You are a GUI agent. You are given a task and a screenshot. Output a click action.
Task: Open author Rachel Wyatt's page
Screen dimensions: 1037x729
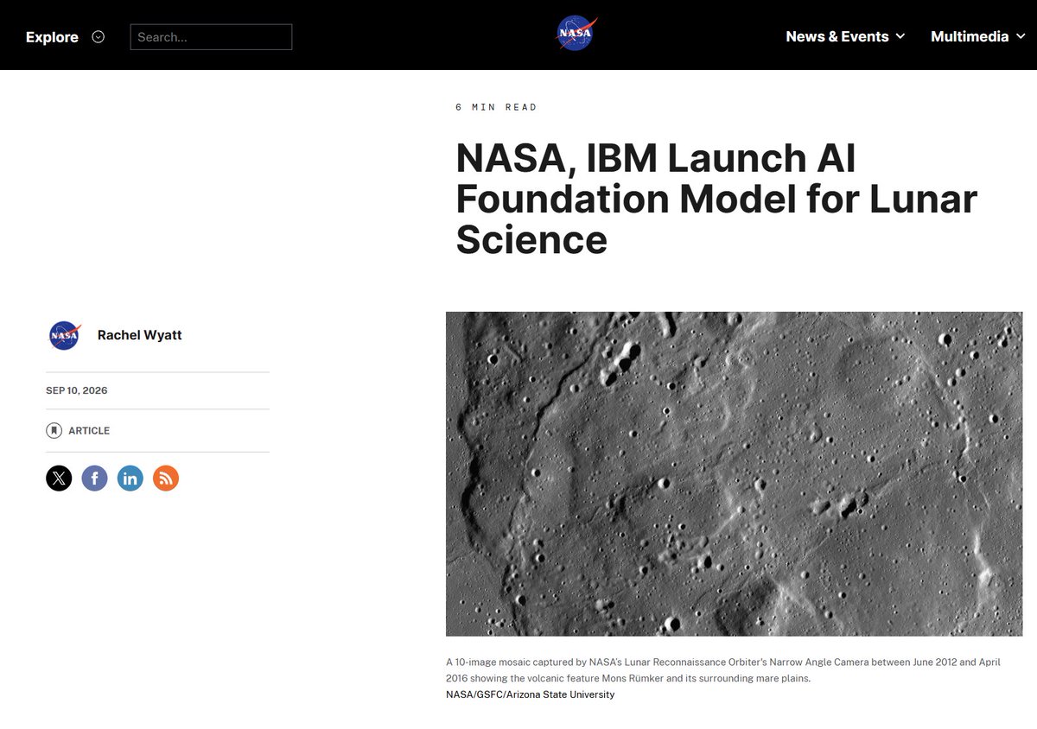139,335
